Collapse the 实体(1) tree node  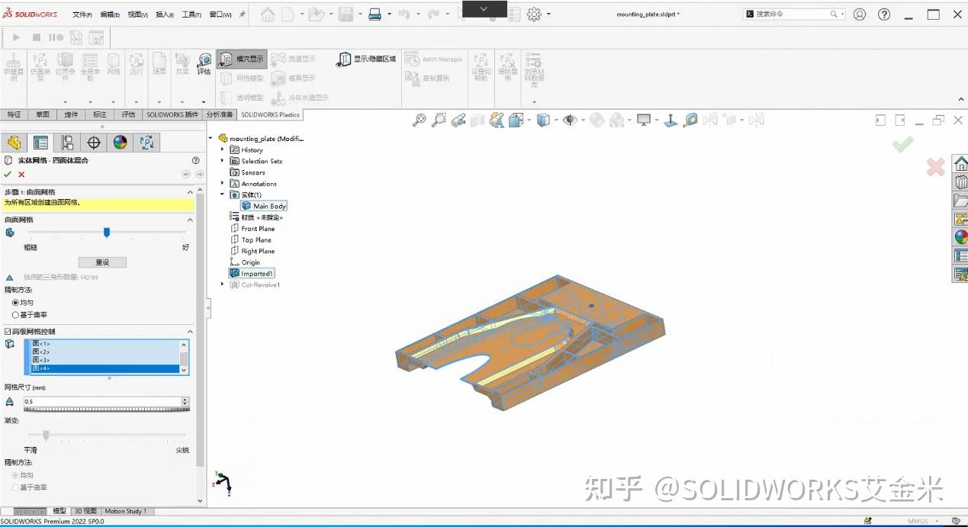[221, 194]
